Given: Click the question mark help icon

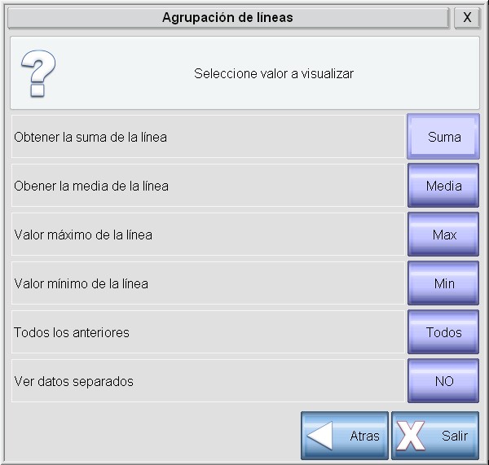Looking at the screenshot, I should point(38,73).
